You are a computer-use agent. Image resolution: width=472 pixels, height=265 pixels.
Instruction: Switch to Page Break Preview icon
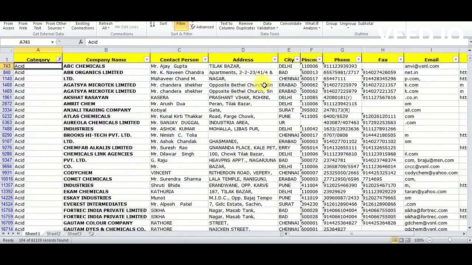click(408, 240)
